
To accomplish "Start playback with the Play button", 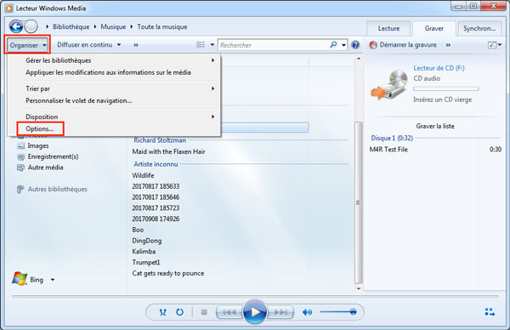I will [255, 312].
